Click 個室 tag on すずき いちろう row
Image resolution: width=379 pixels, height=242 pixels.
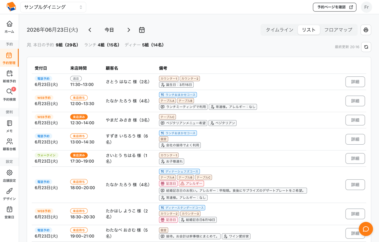coord(164,139)
